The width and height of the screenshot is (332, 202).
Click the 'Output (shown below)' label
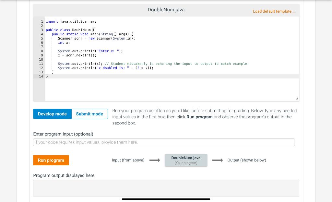coord(247,160)
